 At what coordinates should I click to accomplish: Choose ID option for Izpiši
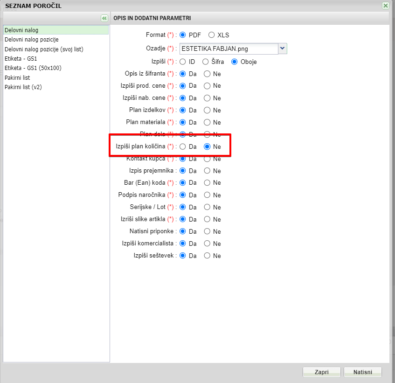(183, 62)
